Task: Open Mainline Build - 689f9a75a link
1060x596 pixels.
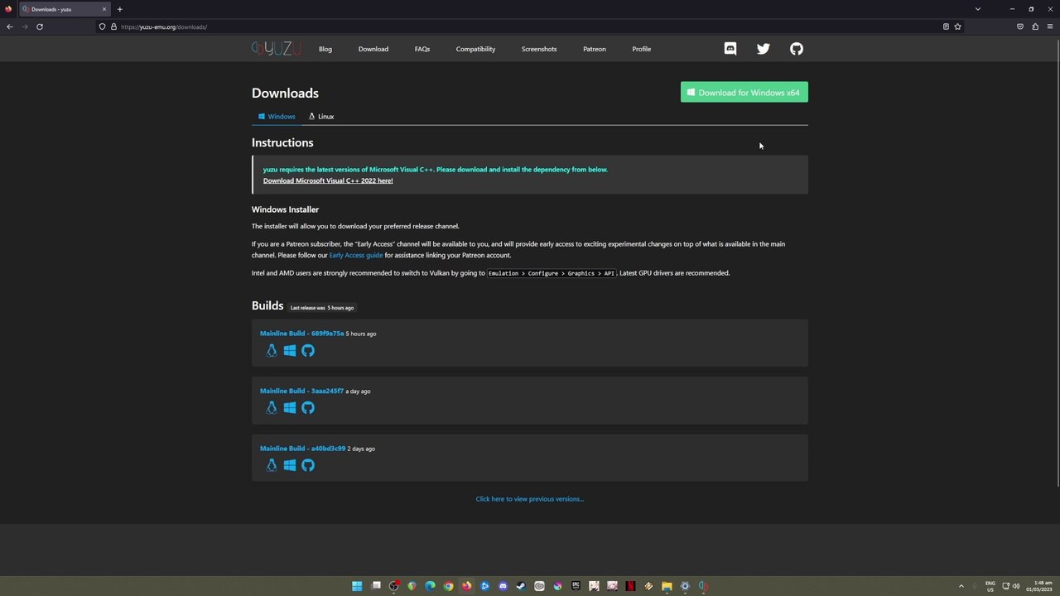Action: point(301,334)
